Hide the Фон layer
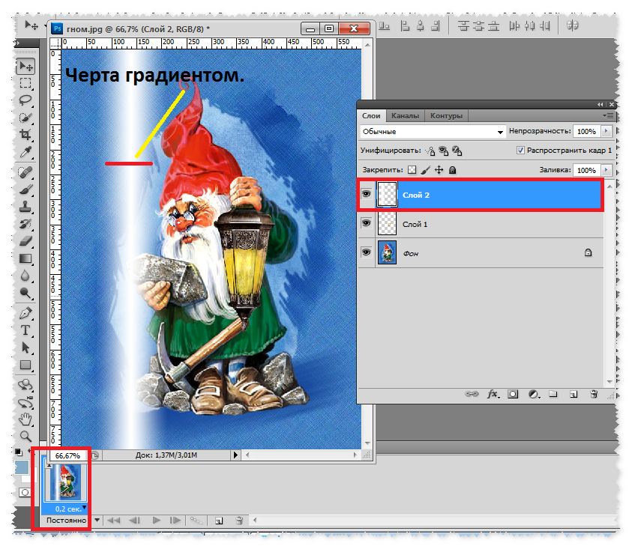 (x=366, y=252)
